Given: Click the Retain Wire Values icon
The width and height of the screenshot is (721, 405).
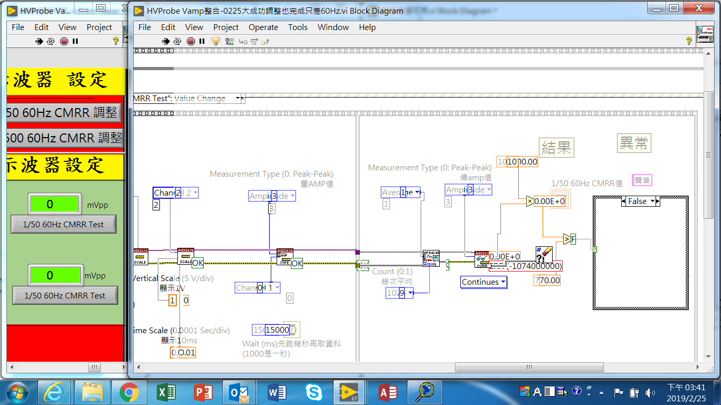Looking at the screenshot, I should [x=229, y=41].
